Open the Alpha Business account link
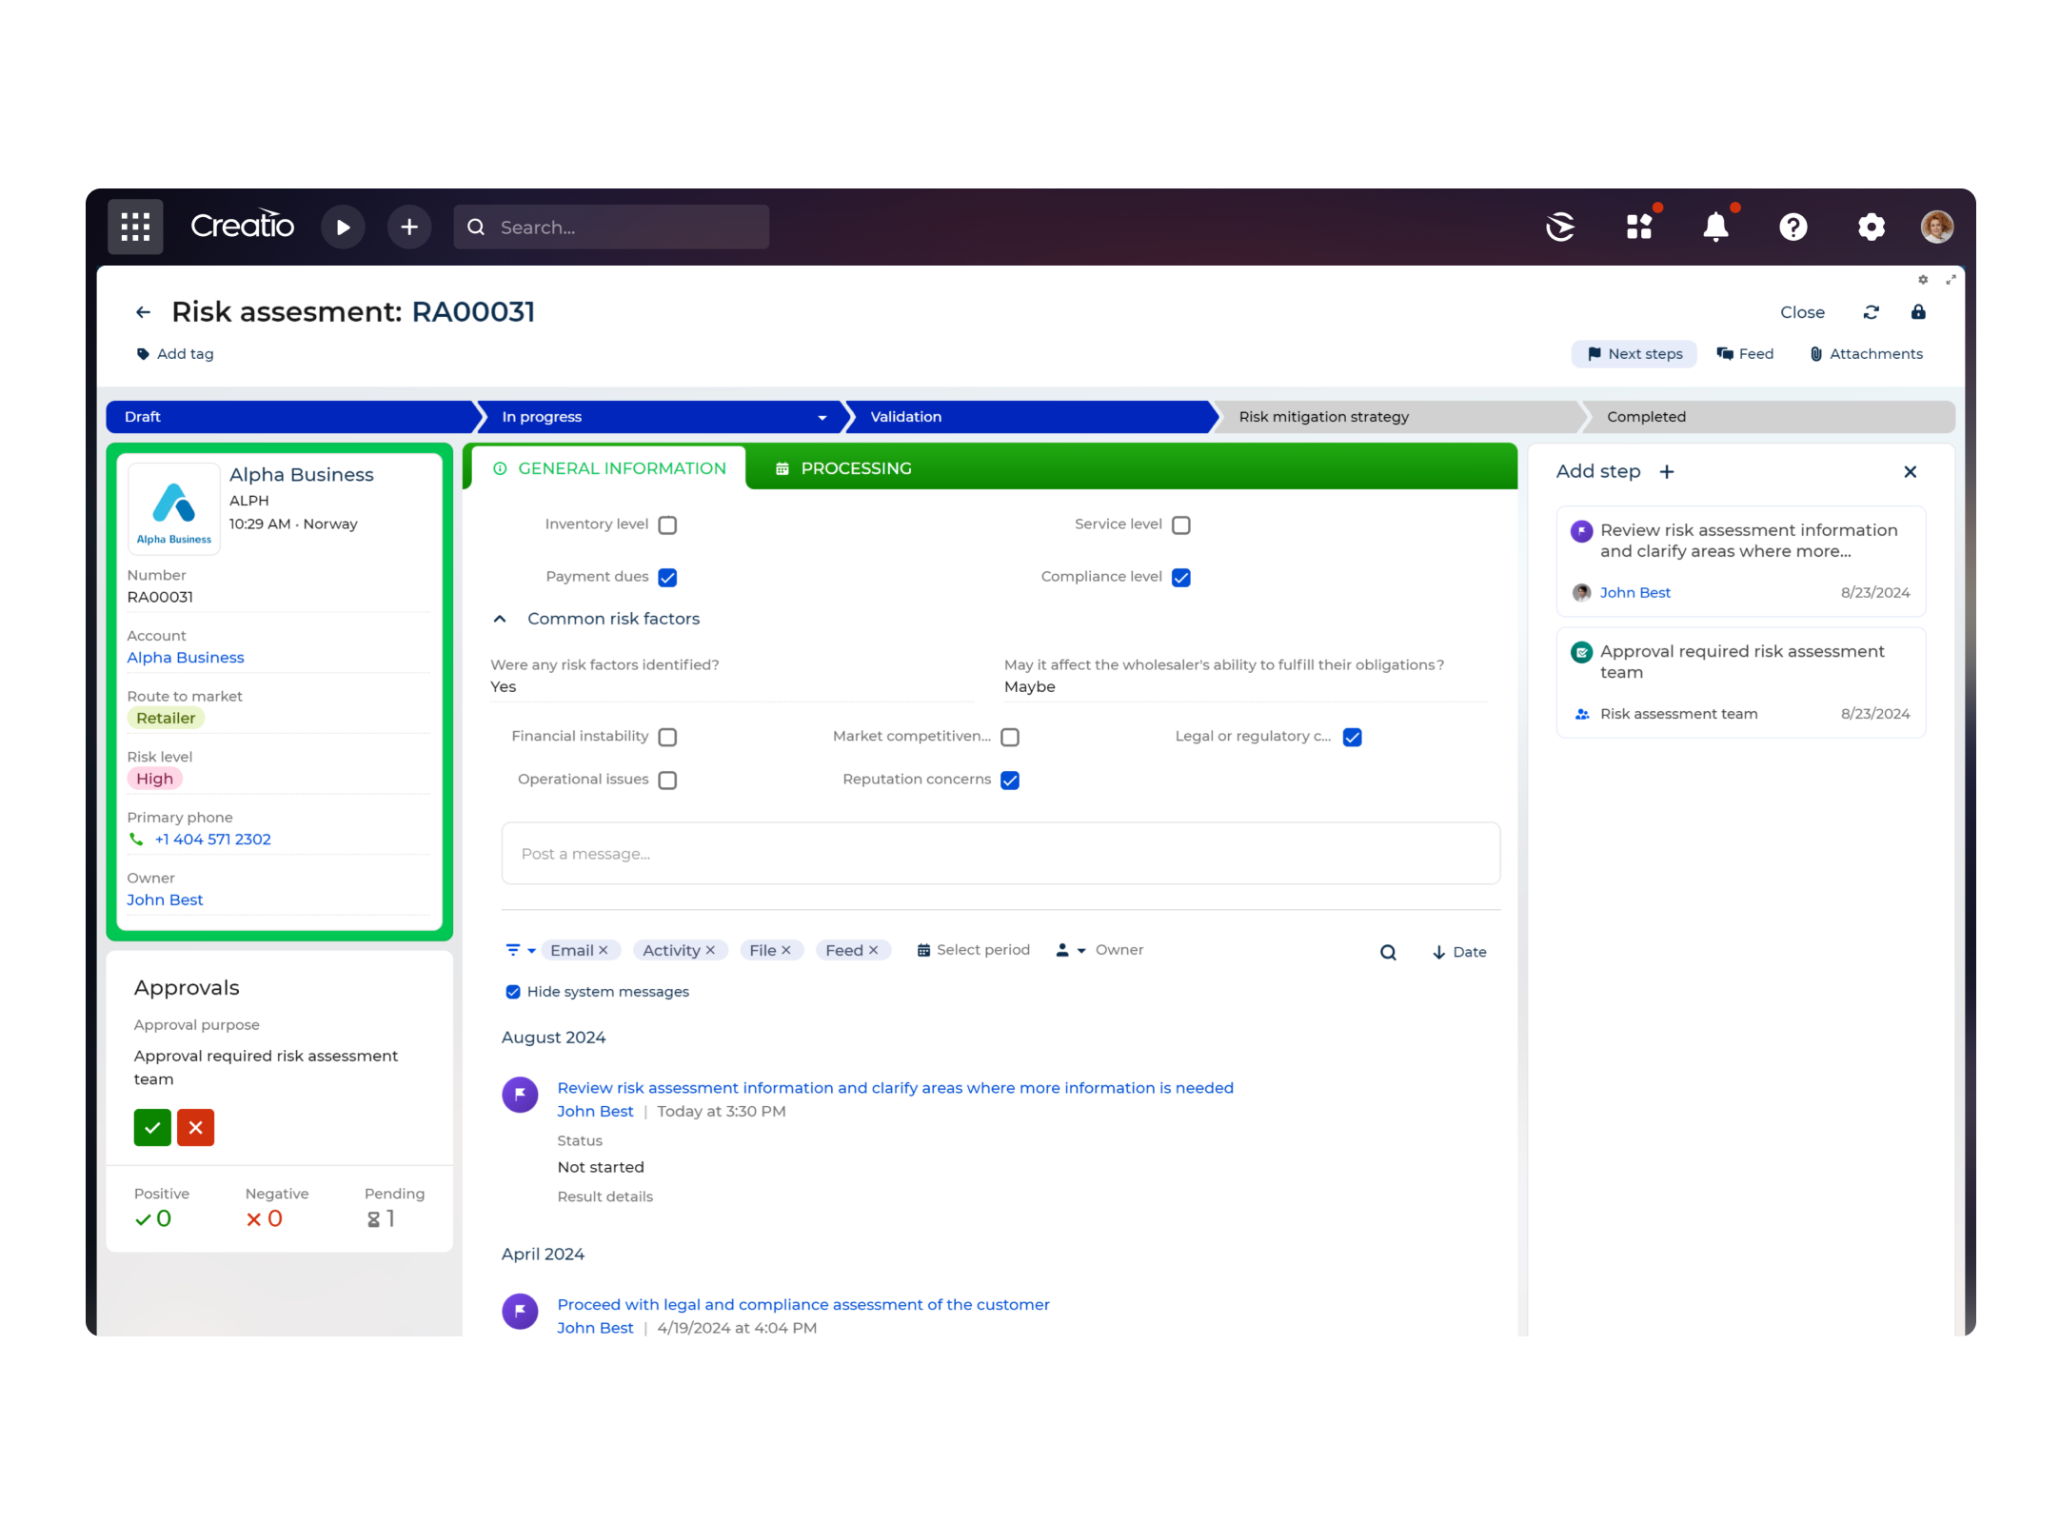The height and width of the screenshot is (1523, 2060). coord(186,657)
